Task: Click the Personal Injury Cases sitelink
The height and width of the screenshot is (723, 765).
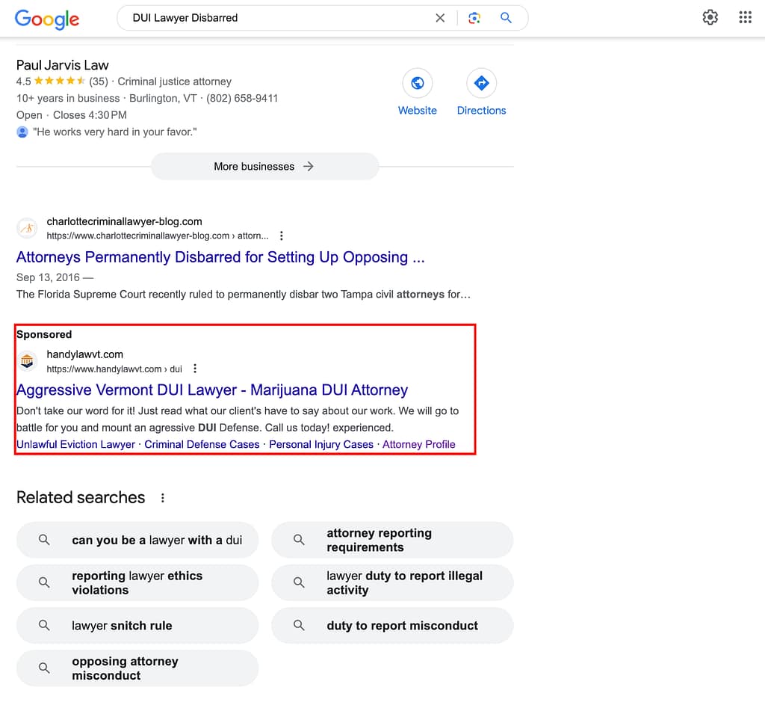Action: coord(321,444)
